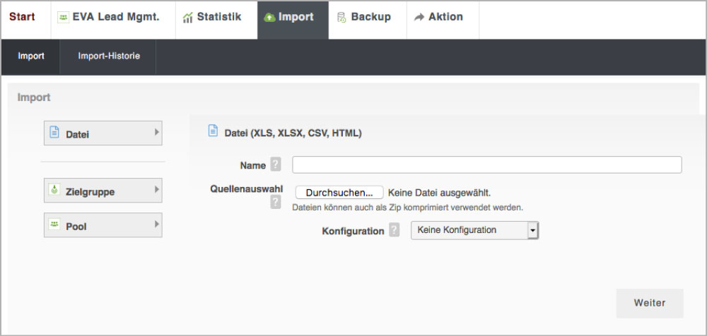
Task: Expand the Zielgruppe arrow in sidebar
Action: tap(156, 190)
